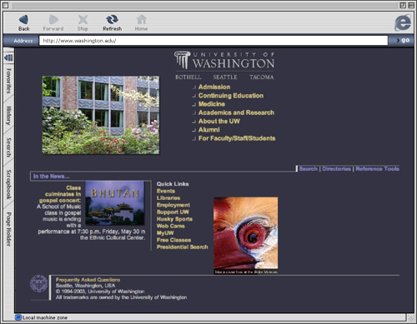
Task: Click the UW seal icon in footer
Action: (x=39, y=284)
